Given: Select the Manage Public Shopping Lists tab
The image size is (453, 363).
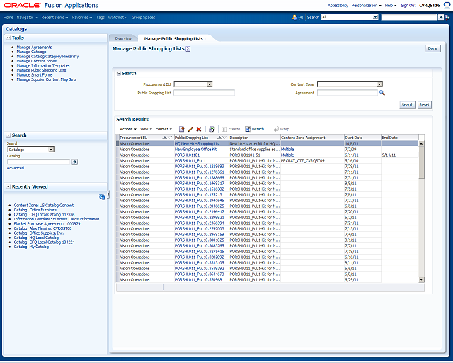Looking at the screenshot, I should (x=173, y=38).
